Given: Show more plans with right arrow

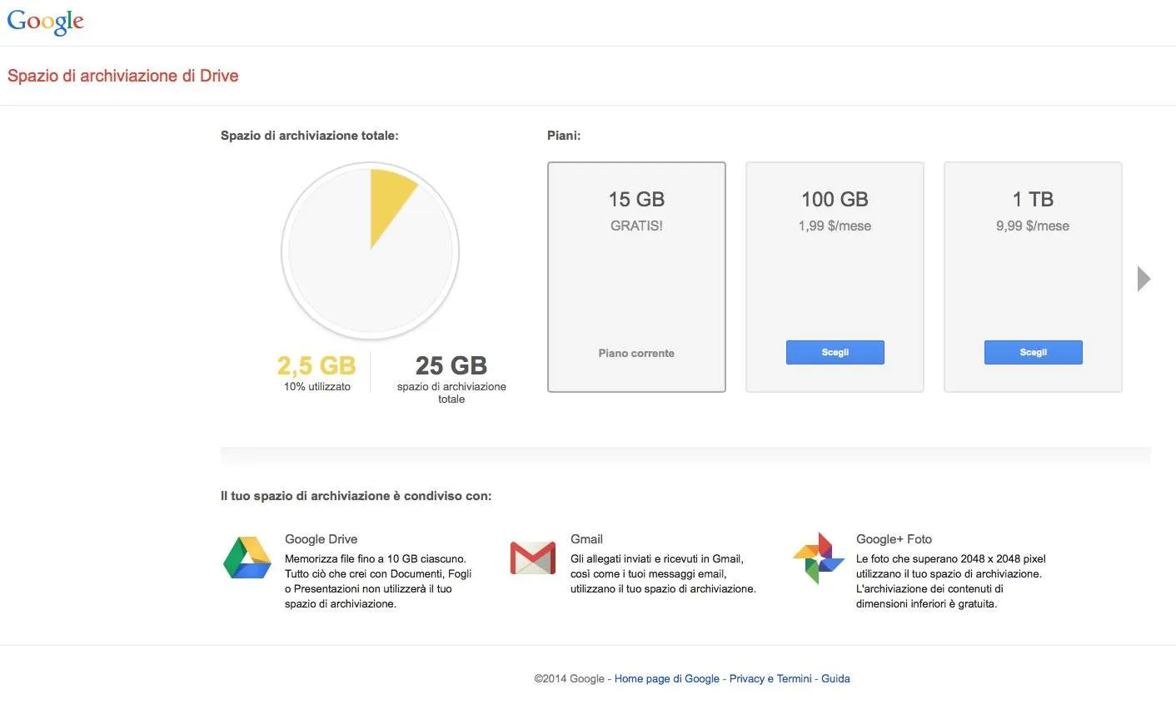Looking at the screenshot, I should 1144,279.
